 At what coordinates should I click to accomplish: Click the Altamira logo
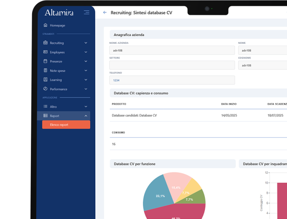(59, 13)
